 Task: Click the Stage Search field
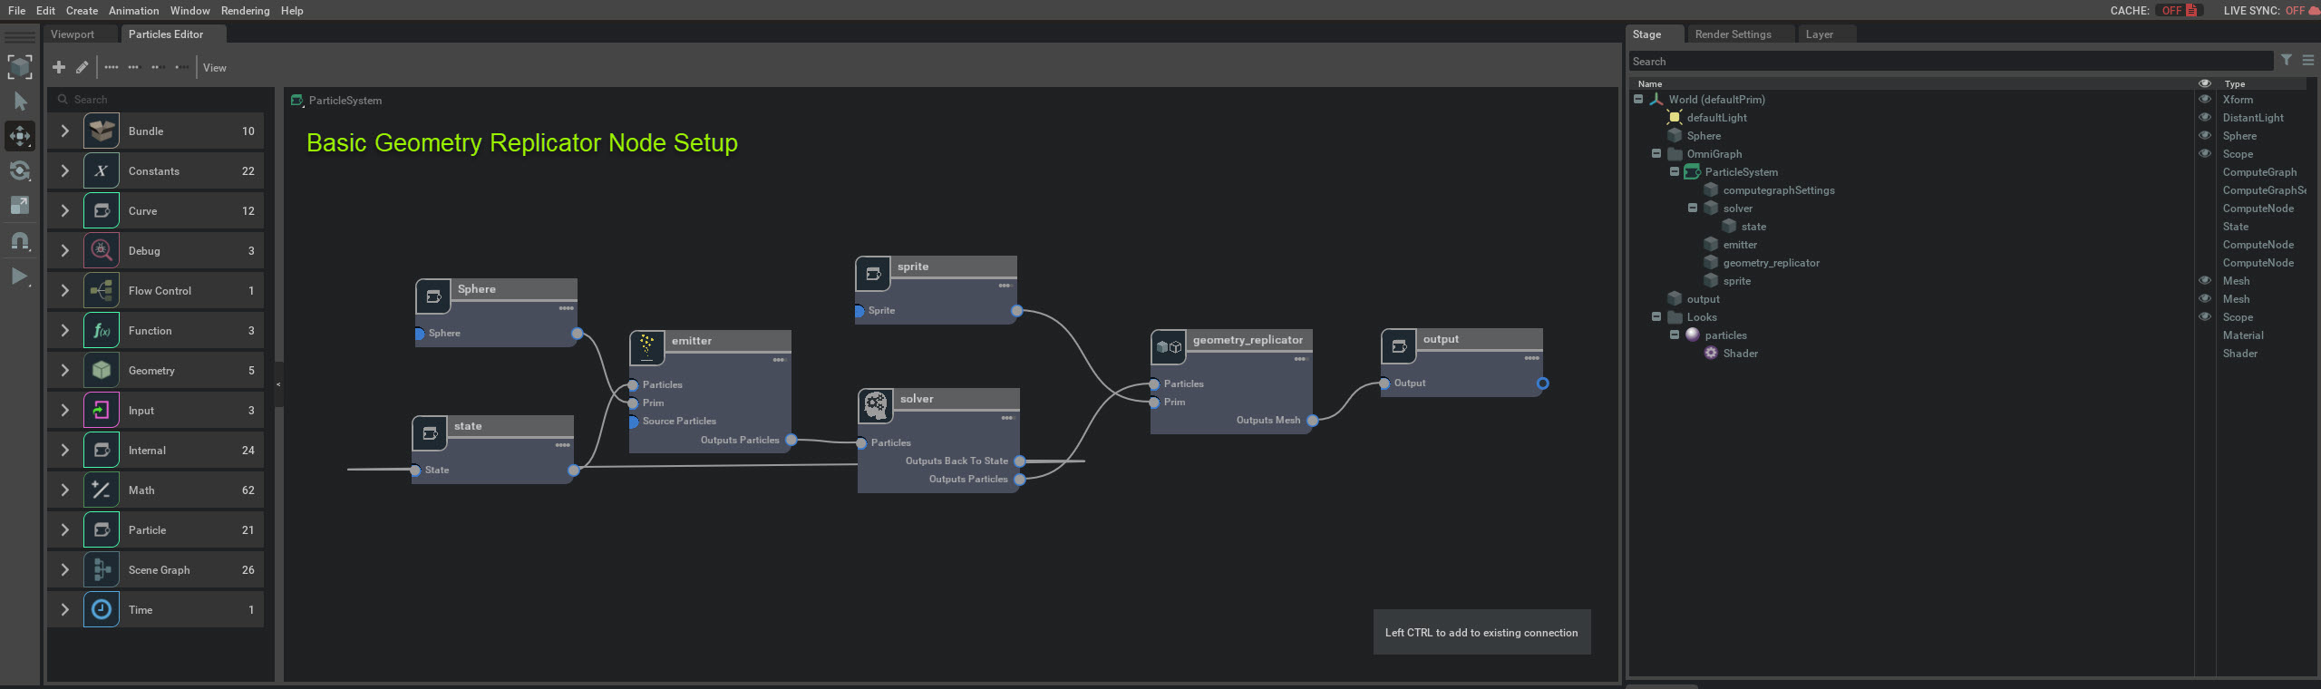point(1950,62)
